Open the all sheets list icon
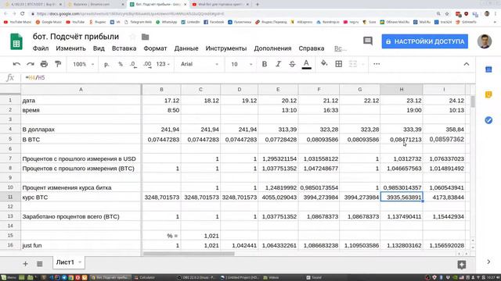The height and width of the screenshot is (281, 501). pyautogui.click(x=40, y=264)
